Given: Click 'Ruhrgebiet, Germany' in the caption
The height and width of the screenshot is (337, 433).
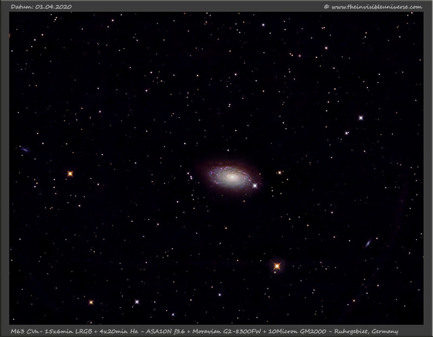Looking at the screenshot, I should coord(368,331).
